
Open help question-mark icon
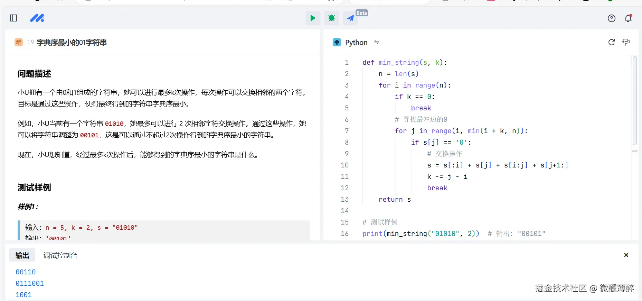612,18
